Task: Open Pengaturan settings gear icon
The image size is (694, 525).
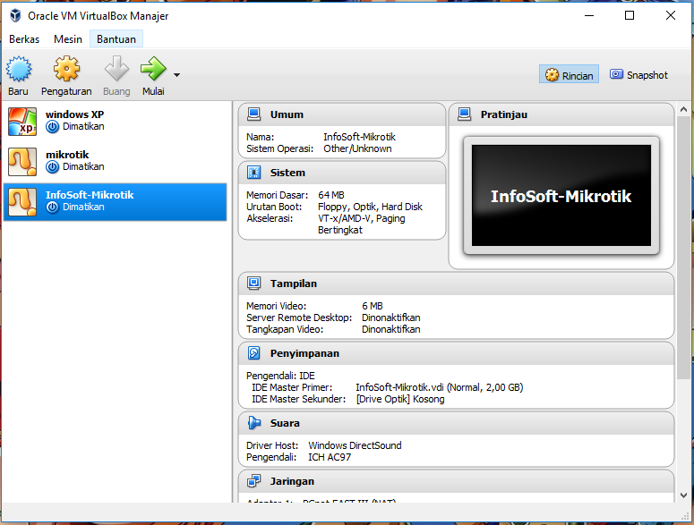Action: (66, 69)
